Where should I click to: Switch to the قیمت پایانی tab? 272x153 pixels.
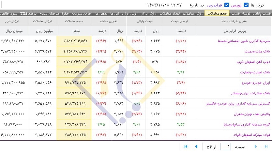tap(262, 13)
